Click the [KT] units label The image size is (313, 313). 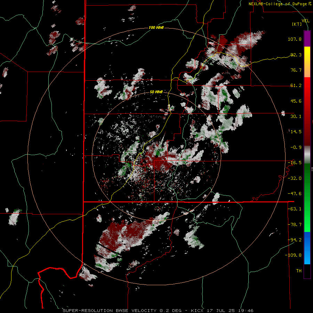pyautogui.click(x=297, y=24)
